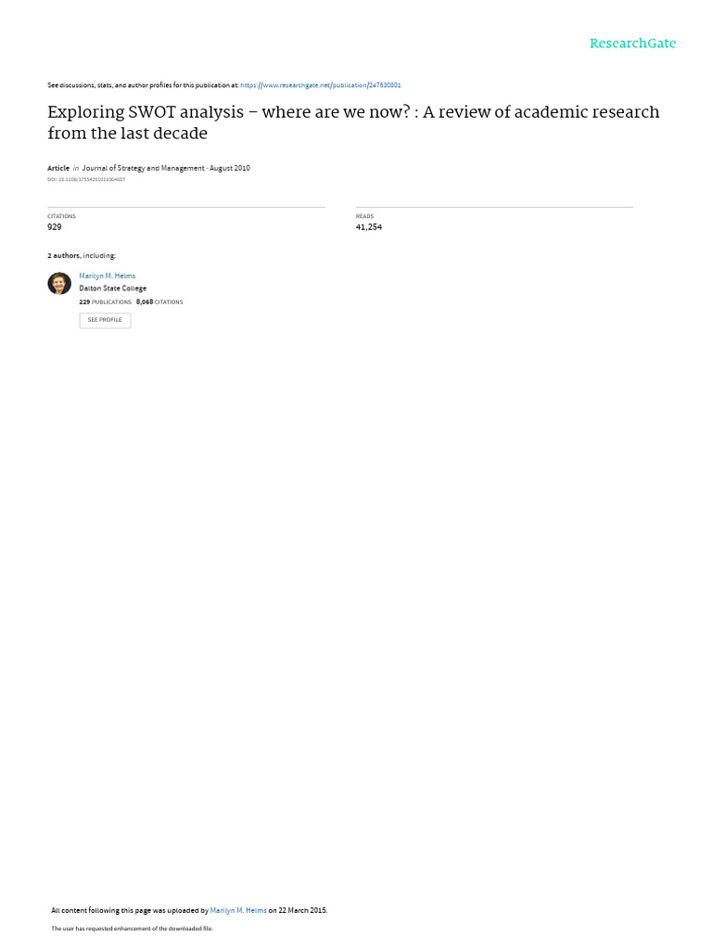The width and height of the screenshot is (712, 950).
Task: Click the Journal of Strategy and Management name
Action: pos(143,168)
